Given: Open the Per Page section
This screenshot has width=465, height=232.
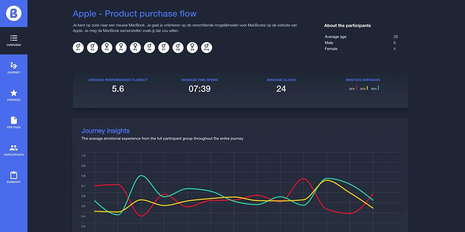Looking at the screenshot, I should 14,122.
